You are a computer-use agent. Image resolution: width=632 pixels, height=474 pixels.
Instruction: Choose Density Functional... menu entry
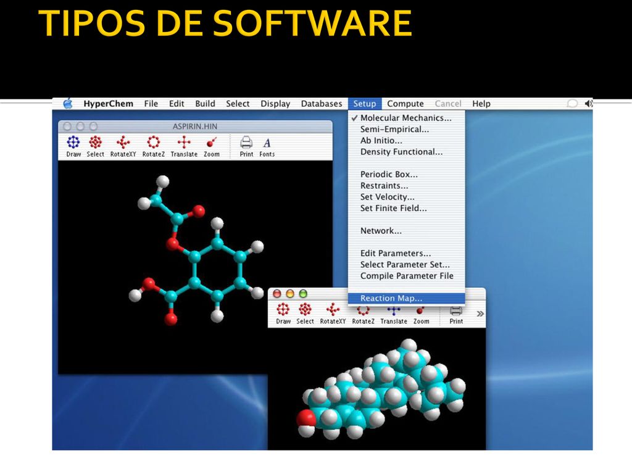406,152
